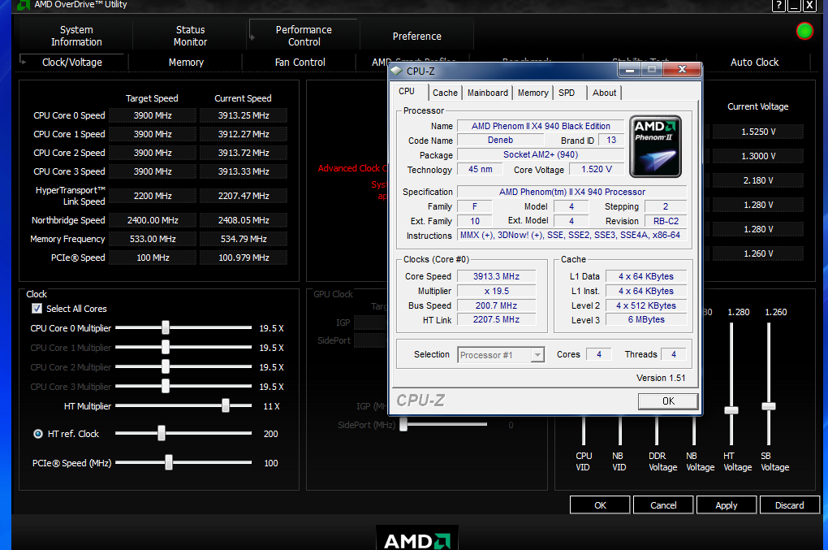Switch to the Cache tab in CPU-Z
828x550 pixels.
445,93
